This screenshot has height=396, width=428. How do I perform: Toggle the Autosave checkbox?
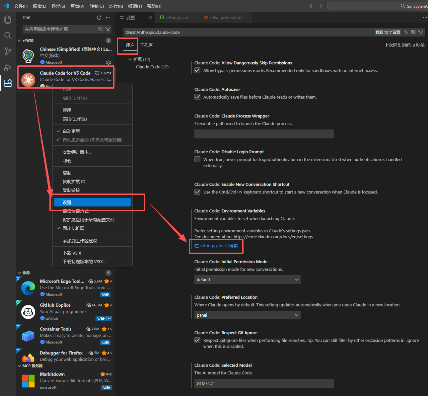(x=197, y=97)
